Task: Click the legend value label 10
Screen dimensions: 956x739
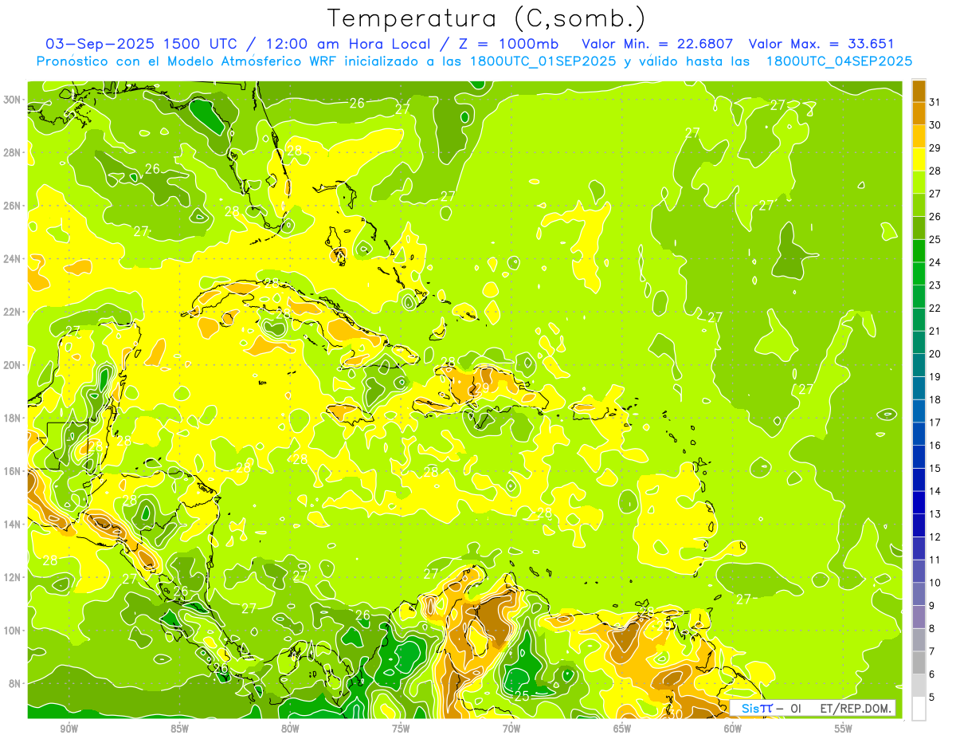Action: click(x=935, y=583)
